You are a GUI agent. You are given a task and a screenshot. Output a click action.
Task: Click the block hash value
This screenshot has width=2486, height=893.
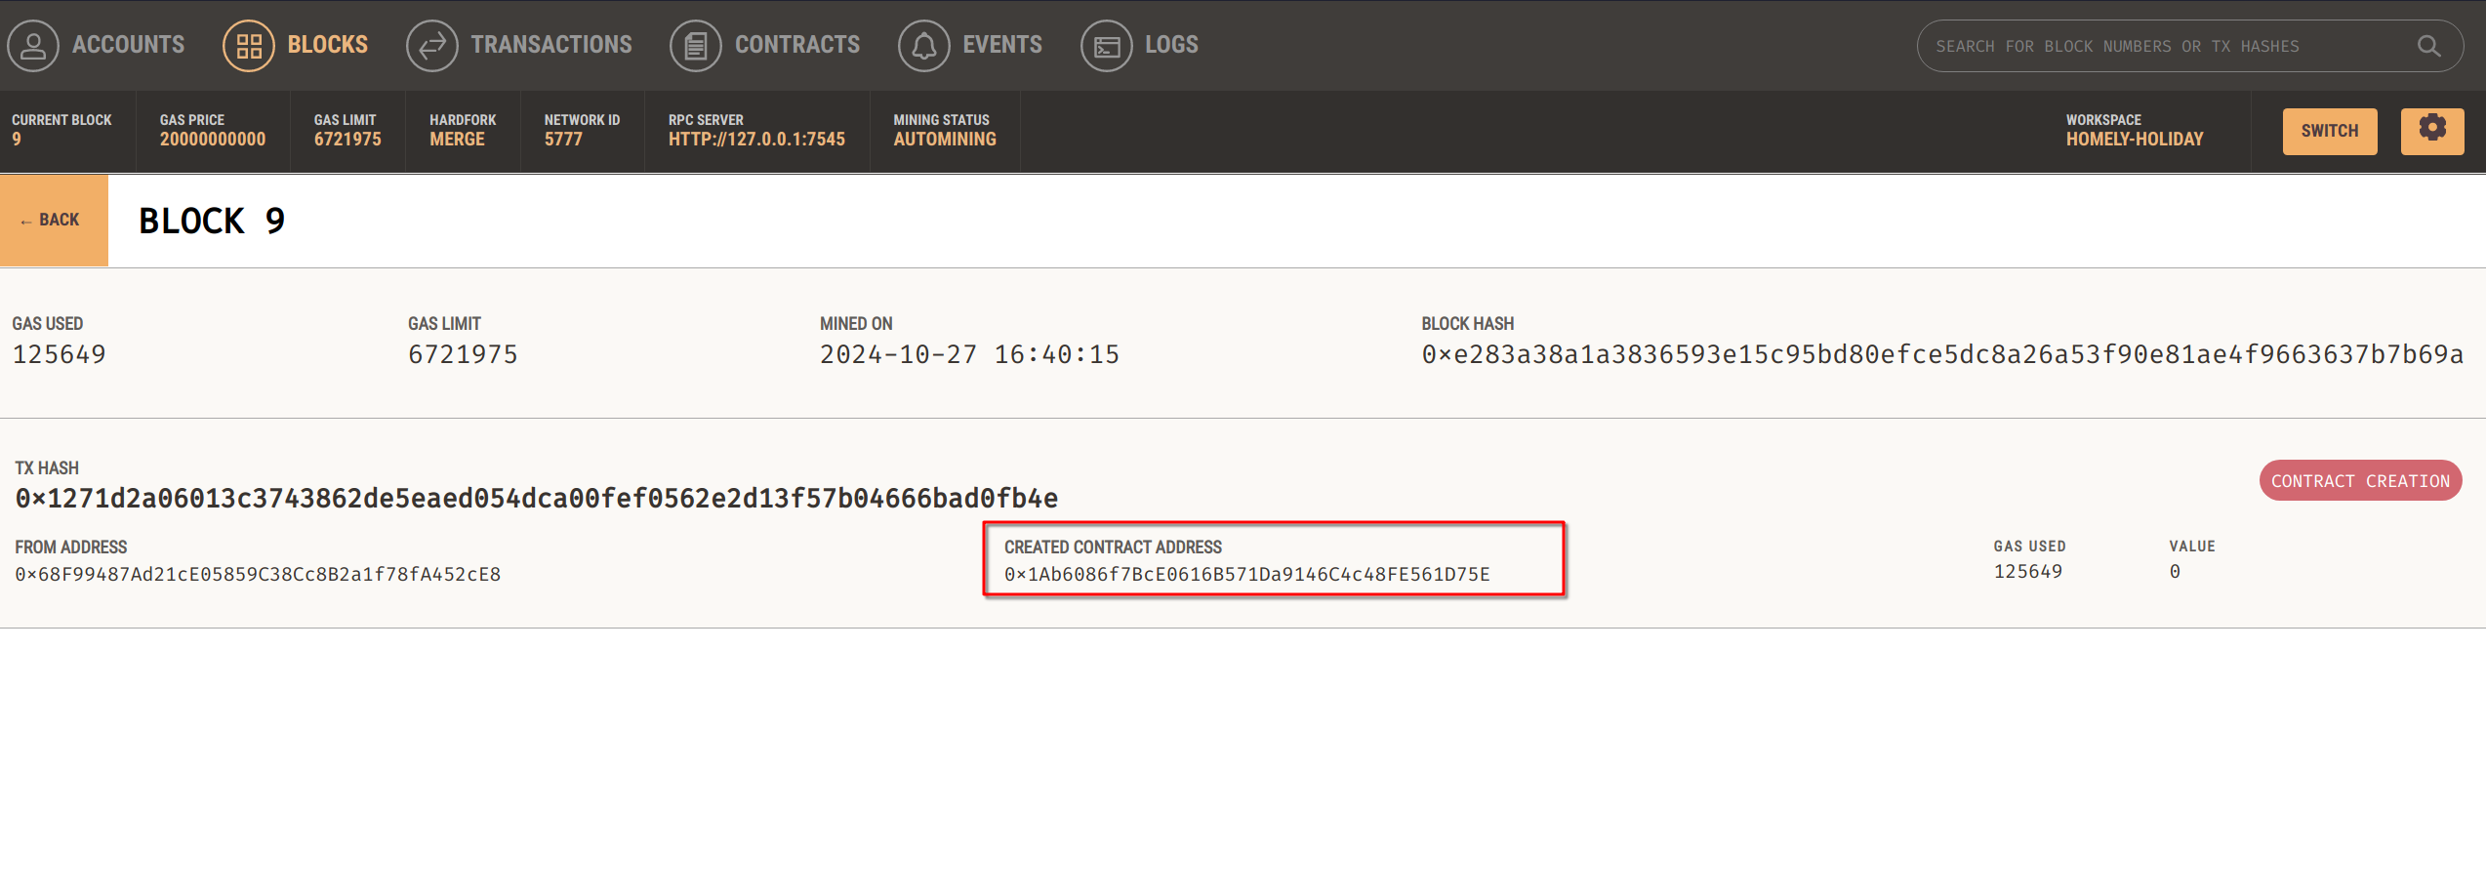tap(1941, 354)
